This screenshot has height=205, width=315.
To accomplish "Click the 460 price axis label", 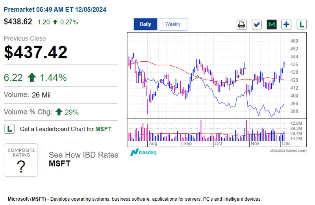I will [294, 41].
